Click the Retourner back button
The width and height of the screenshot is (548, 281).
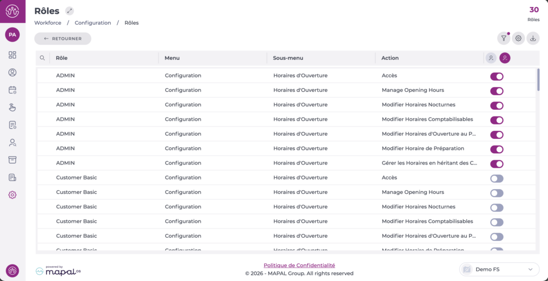click(63, 38)
